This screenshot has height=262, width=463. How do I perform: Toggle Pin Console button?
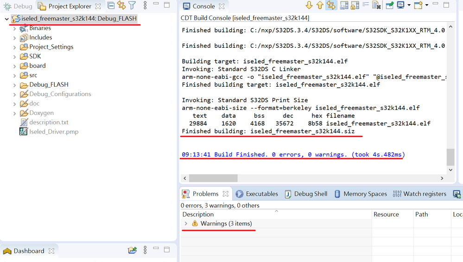pyautogui.click(x=390, y=5)
